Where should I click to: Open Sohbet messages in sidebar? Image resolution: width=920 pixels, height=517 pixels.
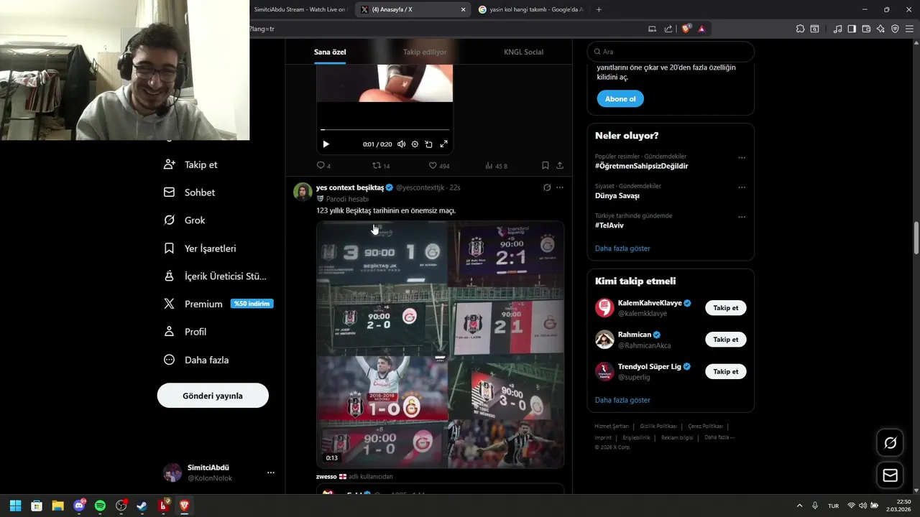point(190,192)
